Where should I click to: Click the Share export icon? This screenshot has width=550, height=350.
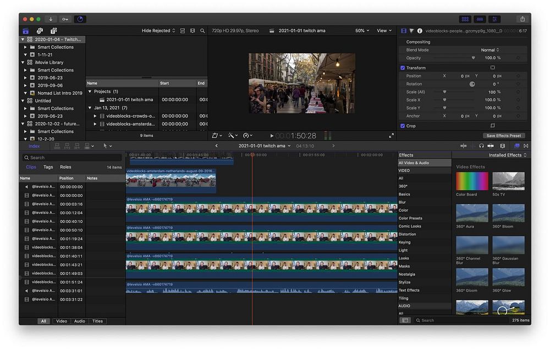522,19
